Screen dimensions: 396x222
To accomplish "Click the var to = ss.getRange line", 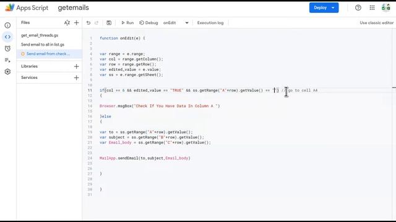I will pos(146,132).
